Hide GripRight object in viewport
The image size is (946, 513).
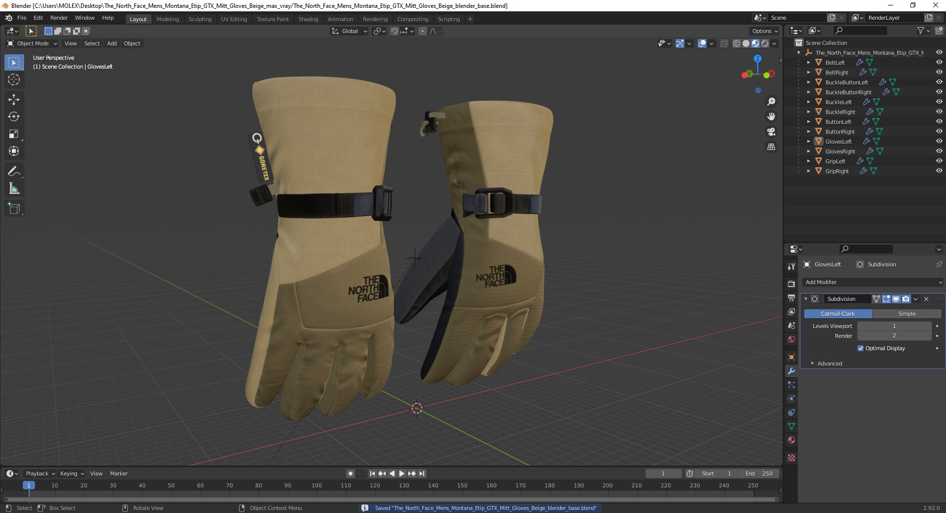(939, 171)
